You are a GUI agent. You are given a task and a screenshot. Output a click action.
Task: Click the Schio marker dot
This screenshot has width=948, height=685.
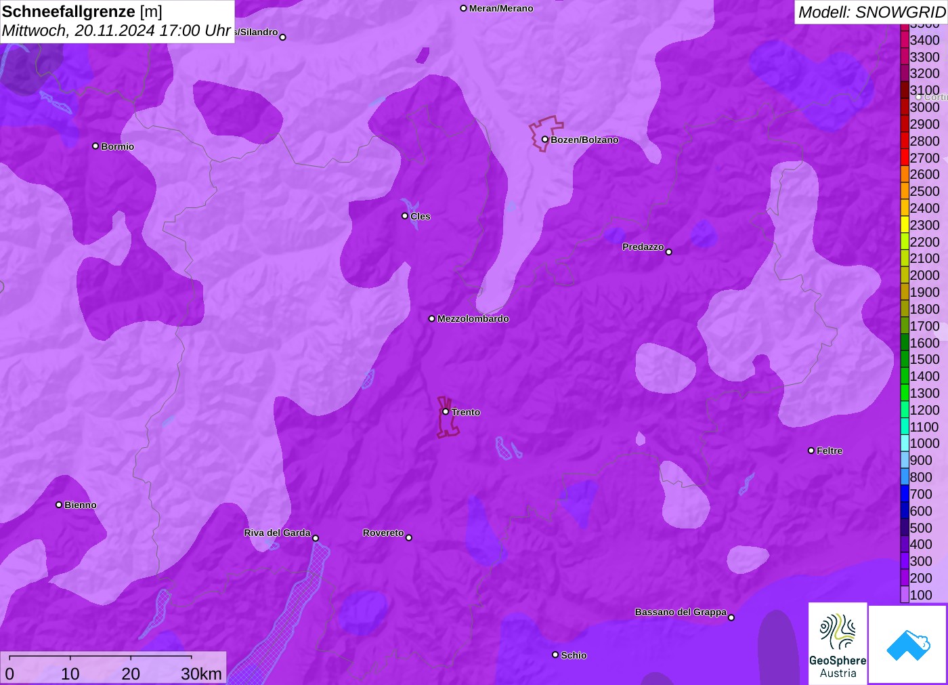point(555,655)
